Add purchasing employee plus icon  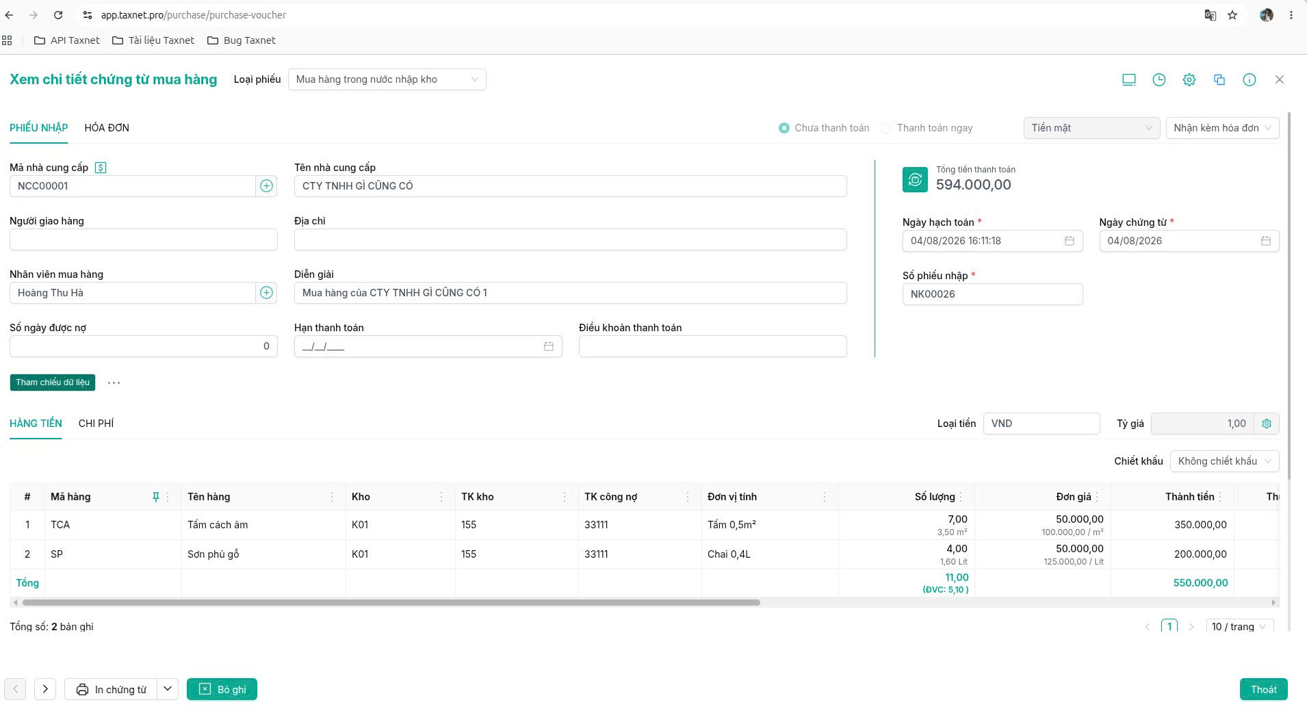pos(267,293)
